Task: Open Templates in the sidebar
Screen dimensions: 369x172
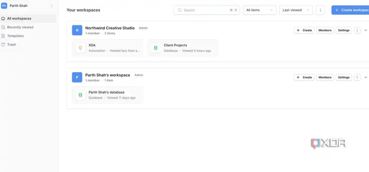Action: [x=15, y=36]
